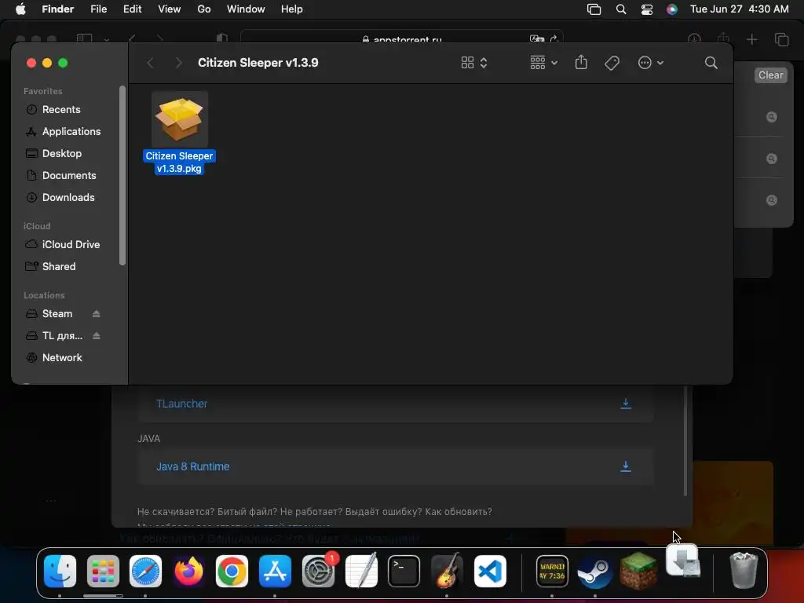This screenshot has height=603, width=804.
Task: Open Network in the Finder sidebar
Action: [x=61, y=358]
